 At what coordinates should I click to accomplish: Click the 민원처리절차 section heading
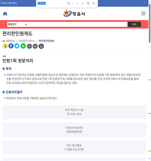pyautogui.click(x=14, y=92)
